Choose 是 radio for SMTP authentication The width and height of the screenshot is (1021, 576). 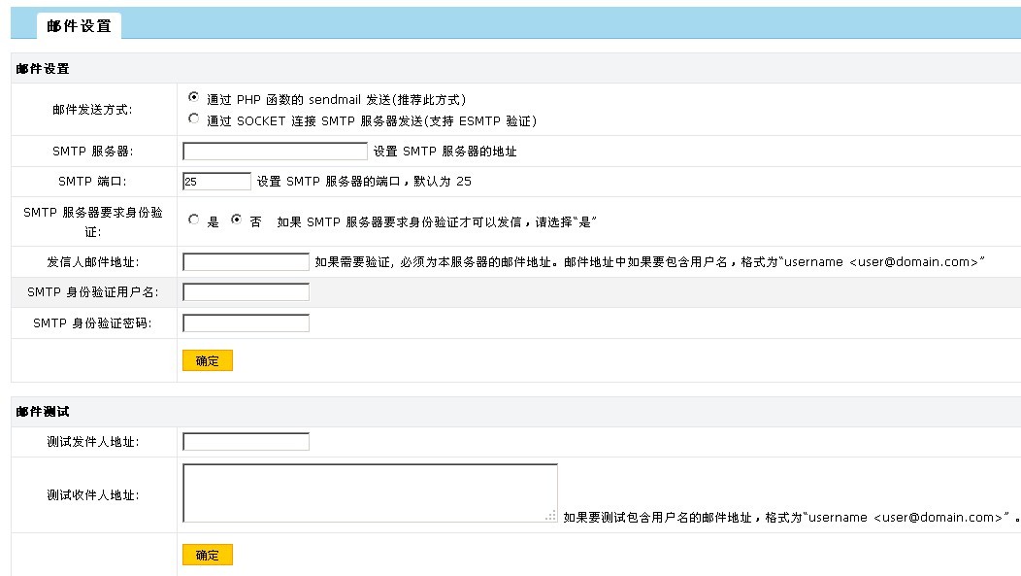pyautogui.click(x=194, y=220)
